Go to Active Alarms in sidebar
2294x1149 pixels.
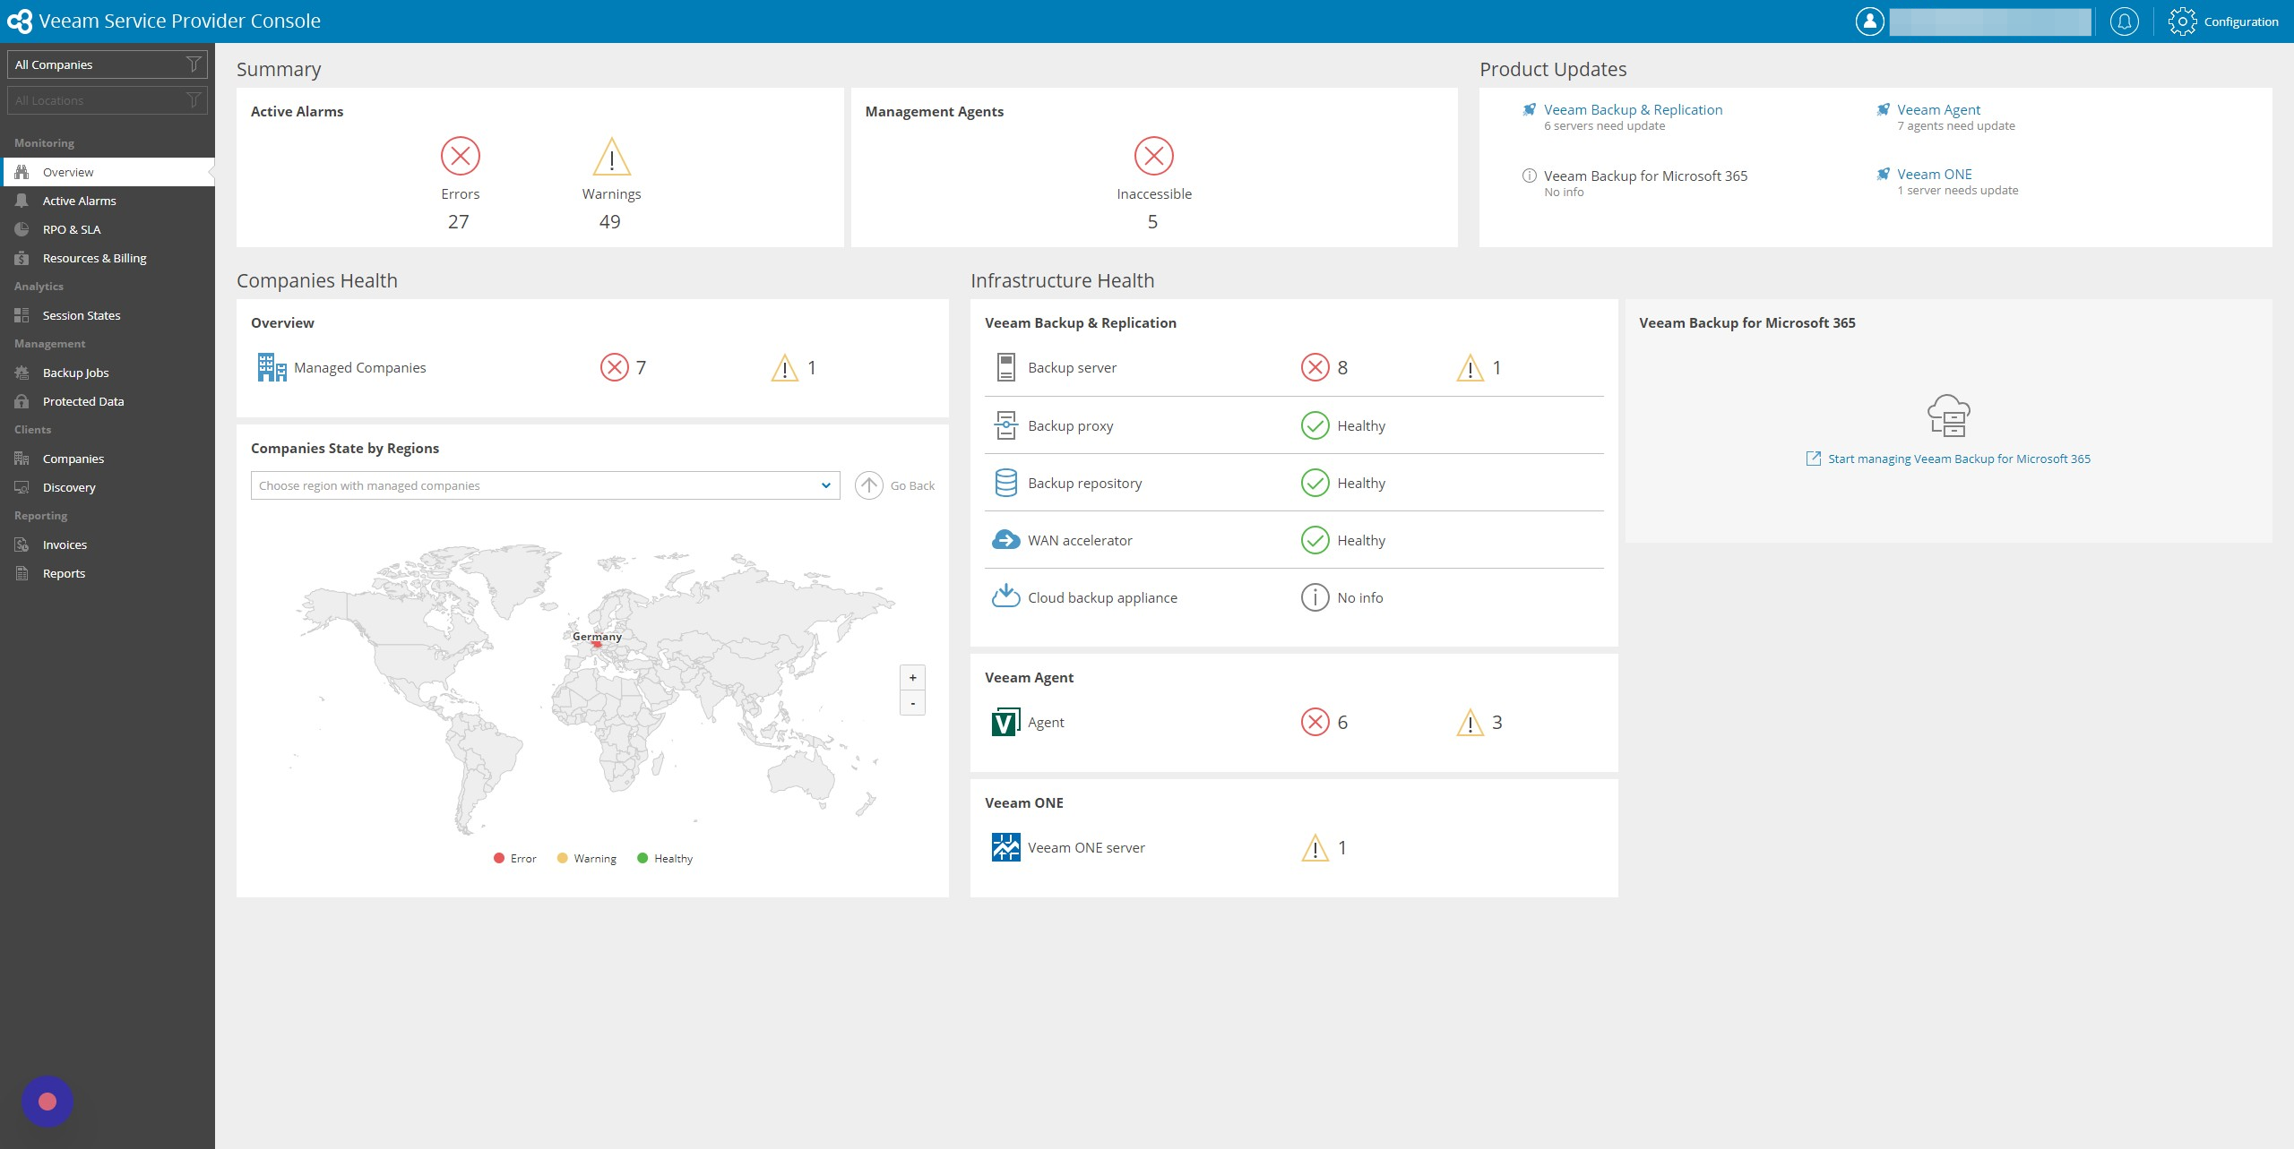click(108, 201)
